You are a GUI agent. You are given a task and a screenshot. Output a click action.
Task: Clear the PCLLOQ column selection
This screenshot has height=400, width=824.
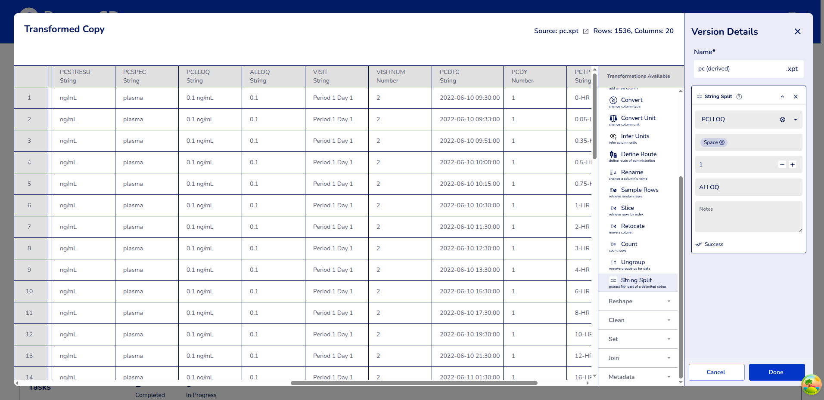coord(783,120)
